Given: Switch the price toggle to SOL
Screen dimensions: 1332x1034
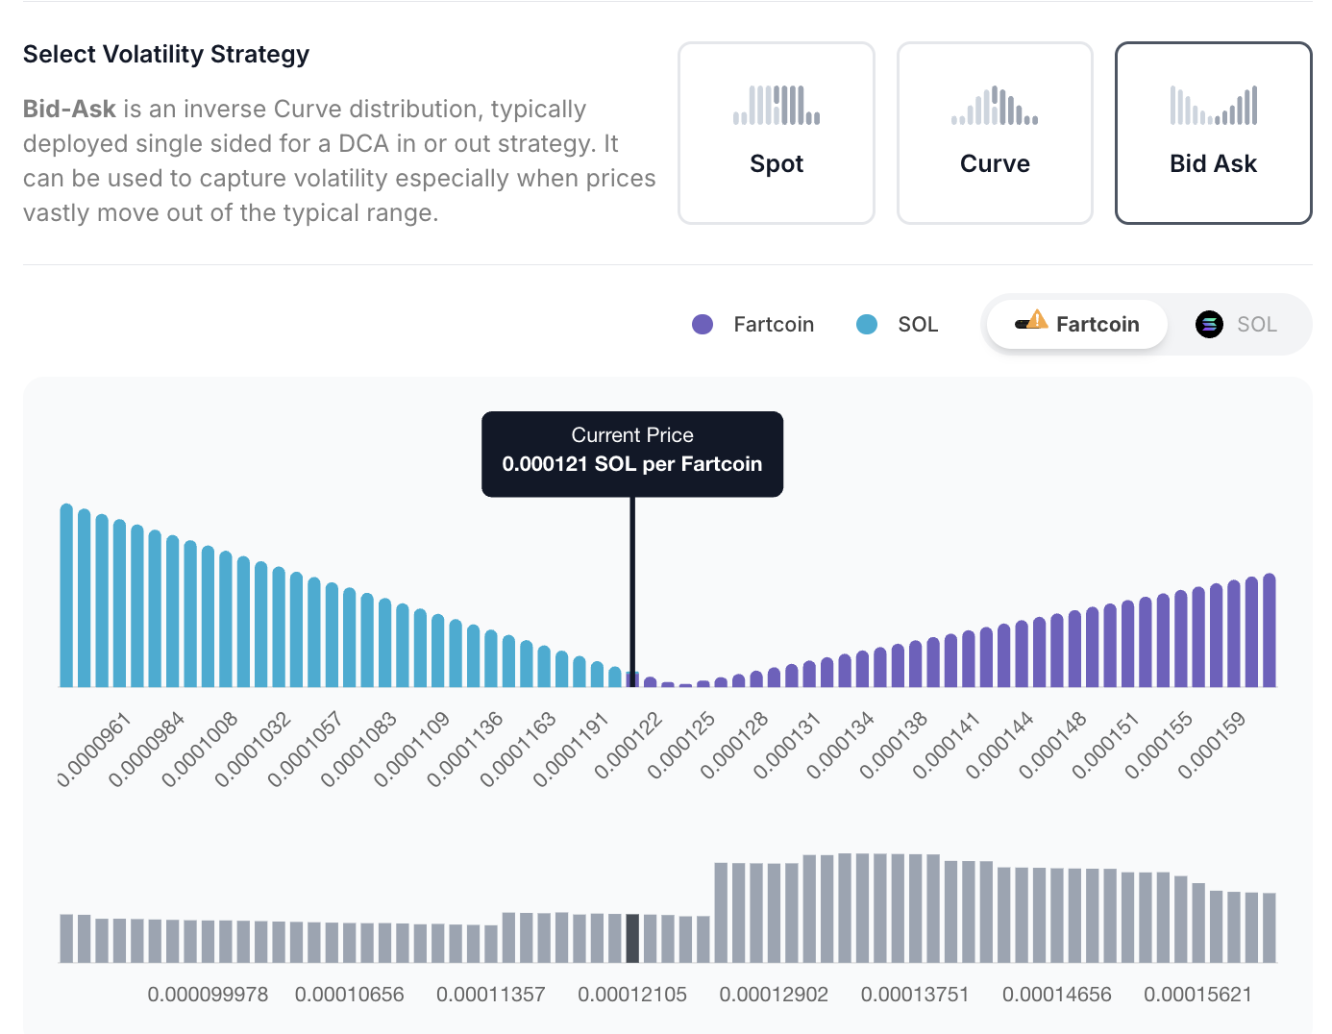Looking at the screenshot, I should pos(1237,325).
